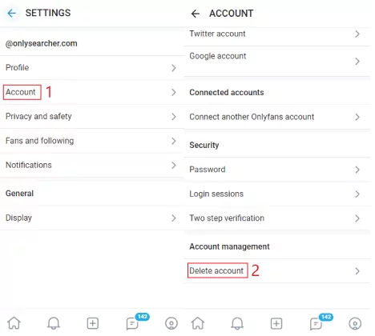The image size is (375, 336).
Task: Open the Password setting
Action: point(277,170)
